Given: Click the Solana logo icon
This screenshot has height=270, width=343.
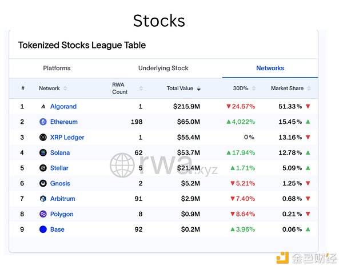Looking at the screenshot, I should pos(43,153).
